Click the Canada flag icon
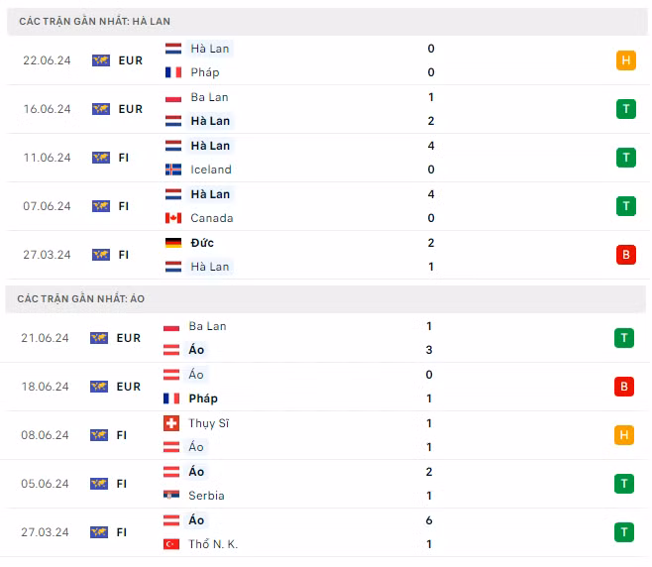Screen dimensions: 652x567 (x=173, y=218)
